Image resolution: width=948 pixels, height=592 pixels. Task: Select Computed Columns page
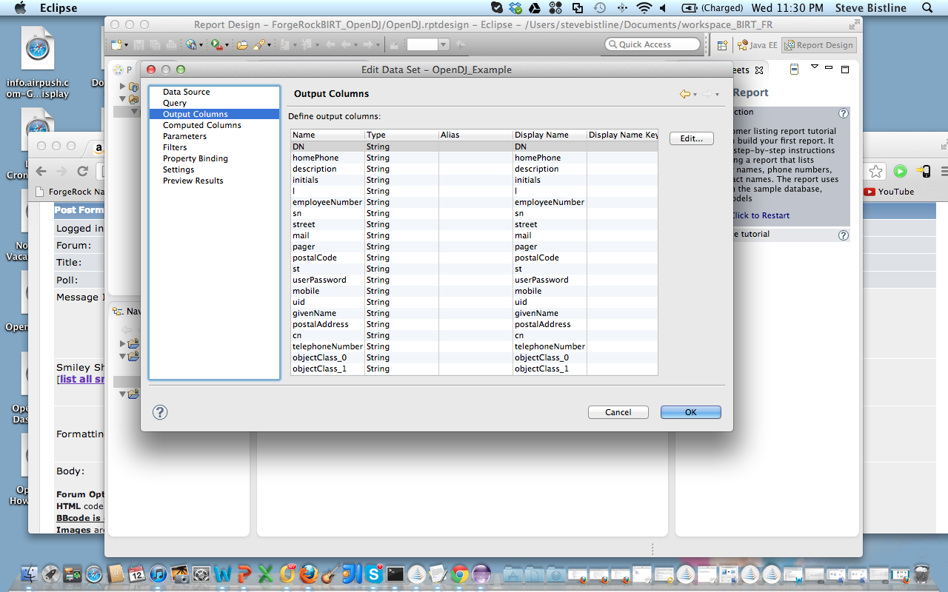pyautogui.click(x=202, y=125)
